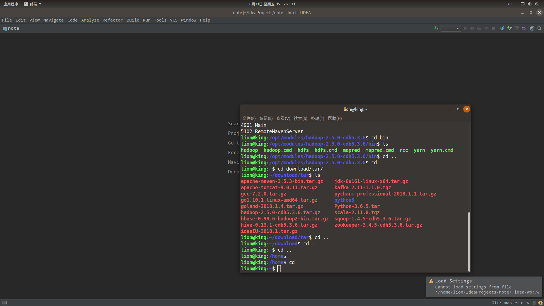
Task: Open the 文件(F) menu in terminal
Action: [x=249, y=118]
